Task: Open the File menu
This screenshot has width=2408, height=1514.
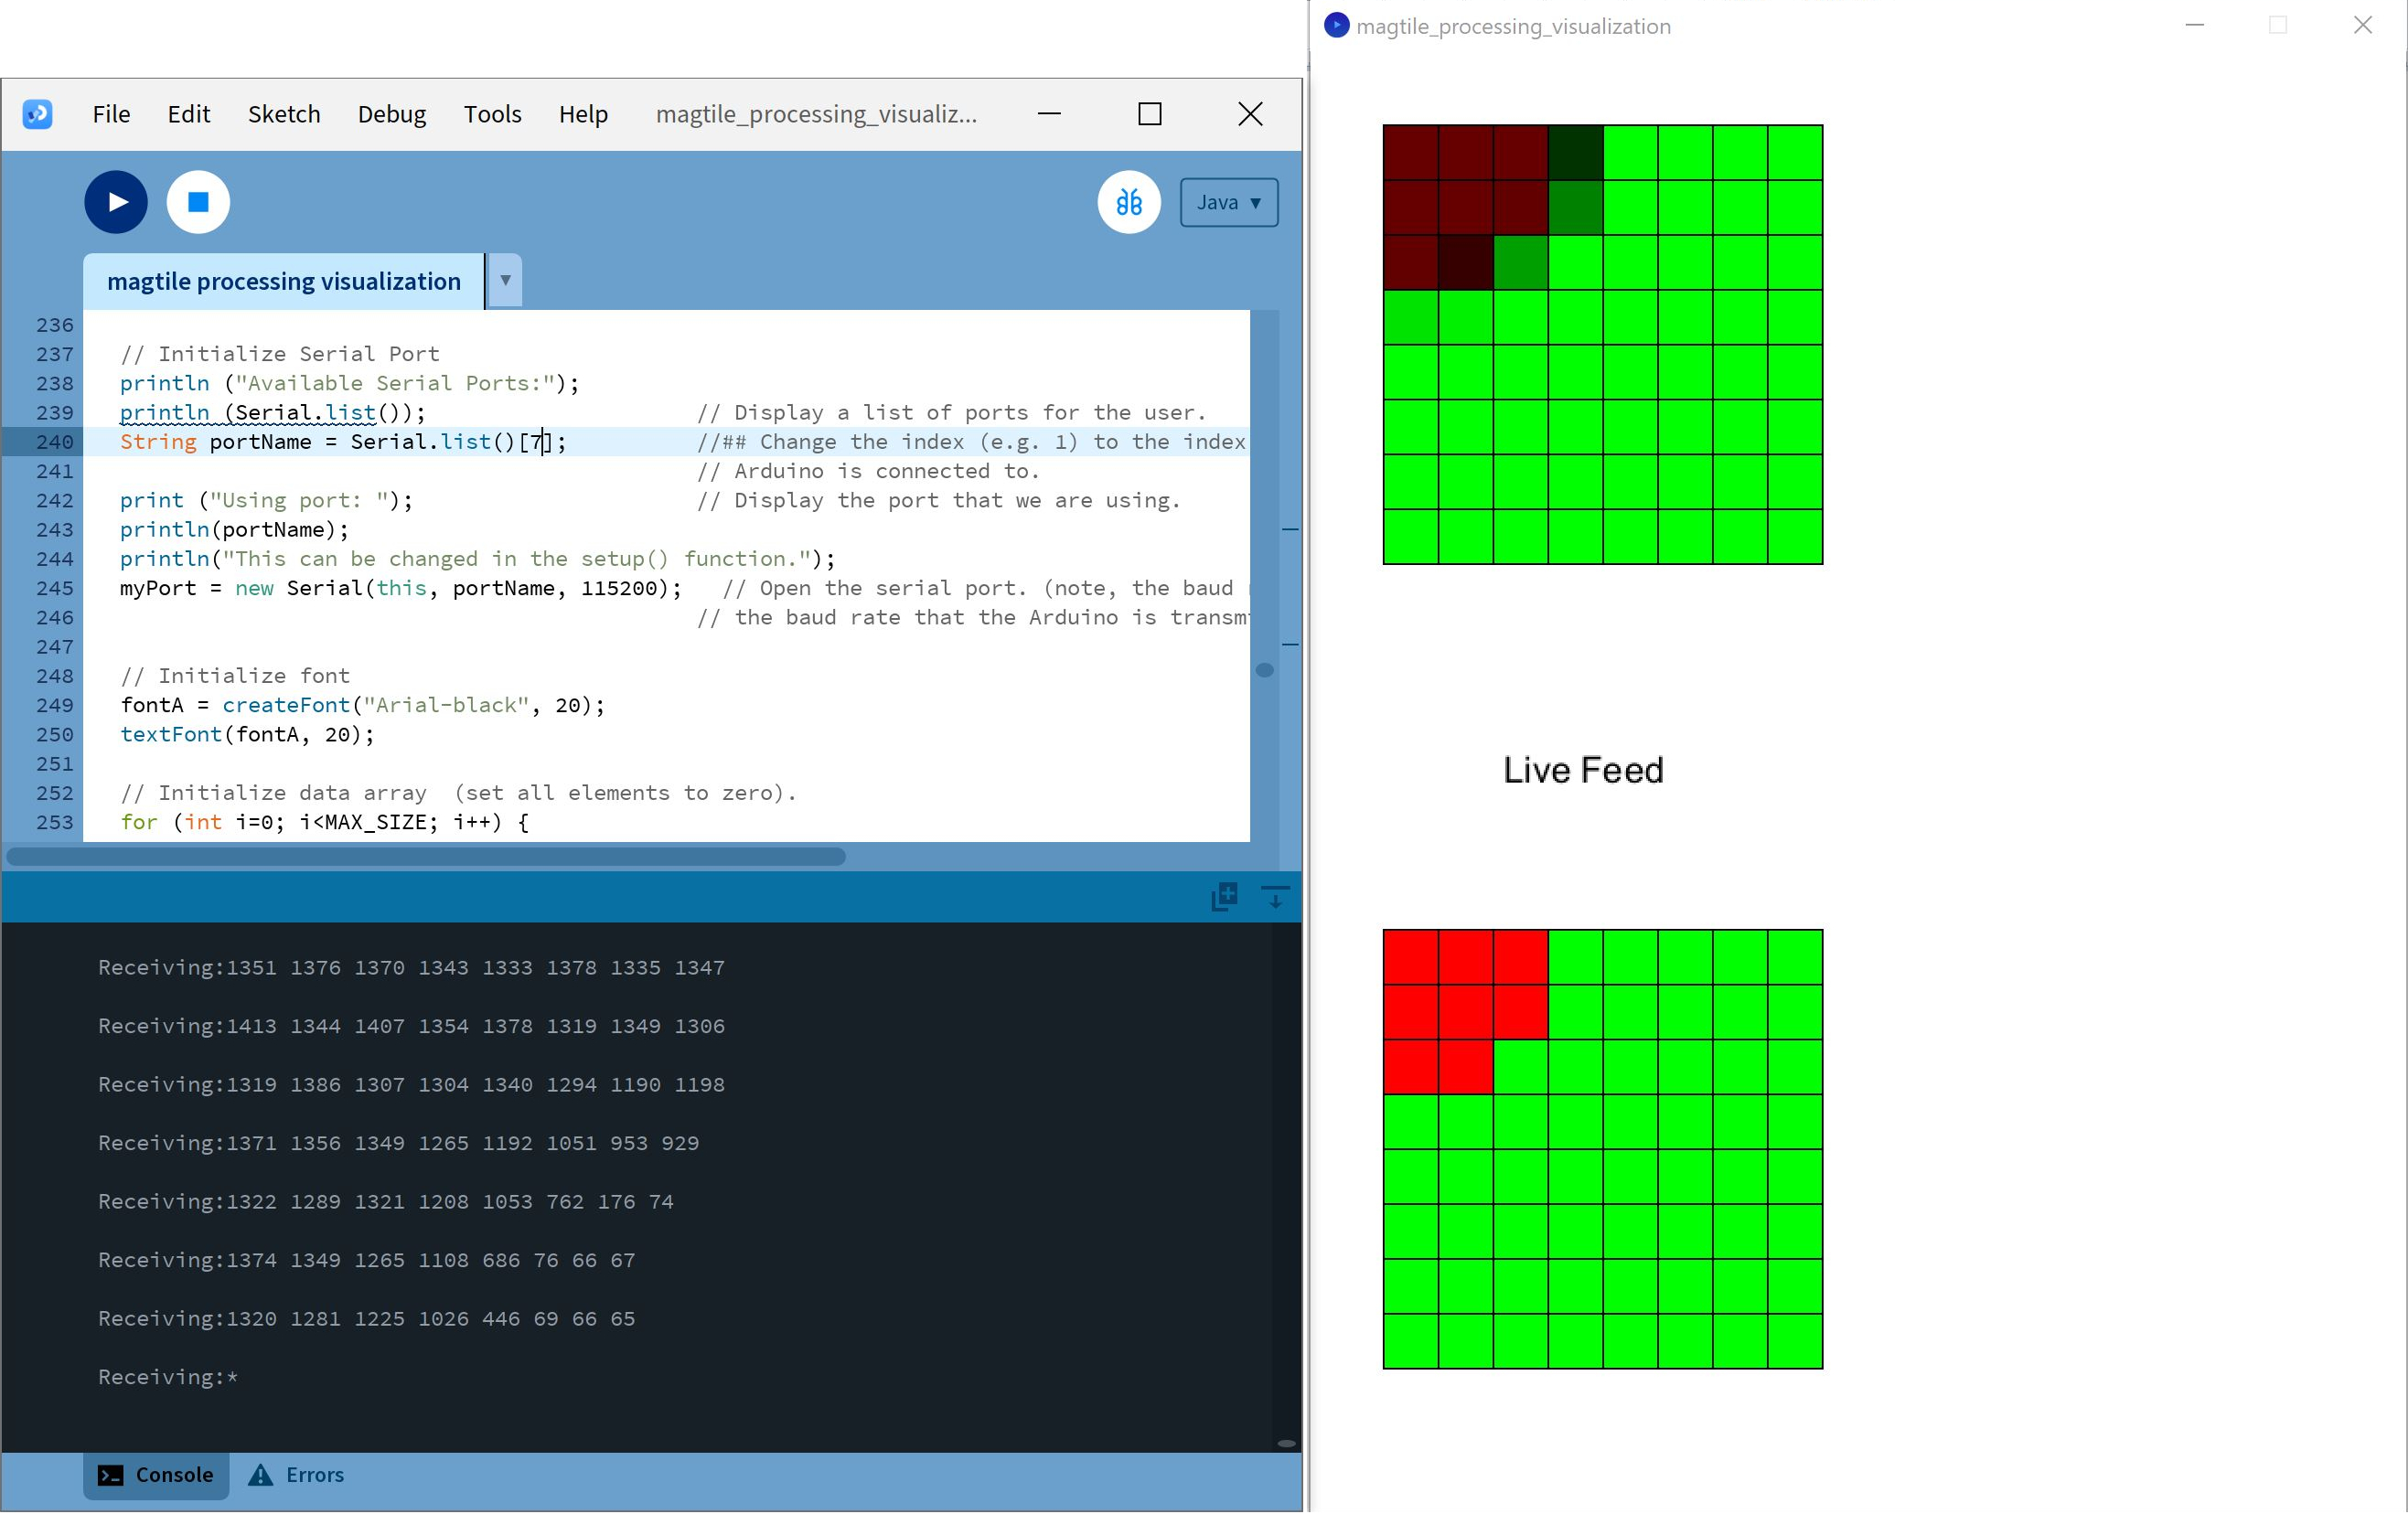Action: pyautogui.click(x=111, y=114)
